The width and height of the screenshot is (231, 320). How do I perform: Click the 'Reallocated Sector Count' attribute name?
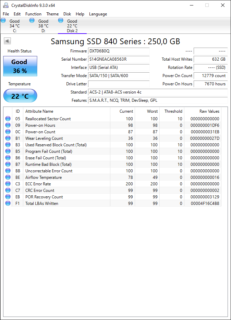48,119
